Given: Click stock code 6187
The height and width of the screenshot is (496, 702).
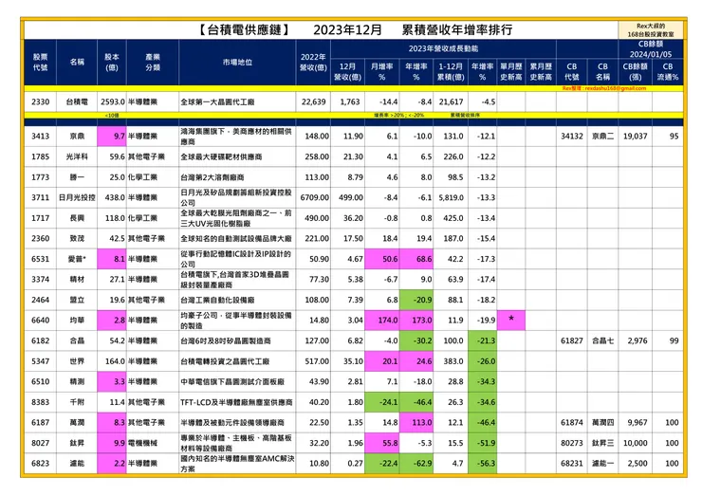Looking at the screenshot, I should pos(40,423).
